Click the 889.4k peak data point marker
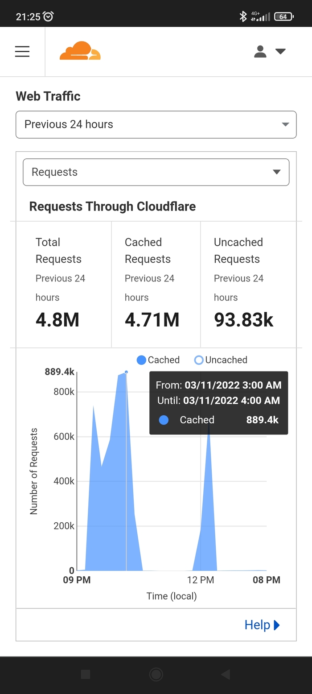 (127, 372)
